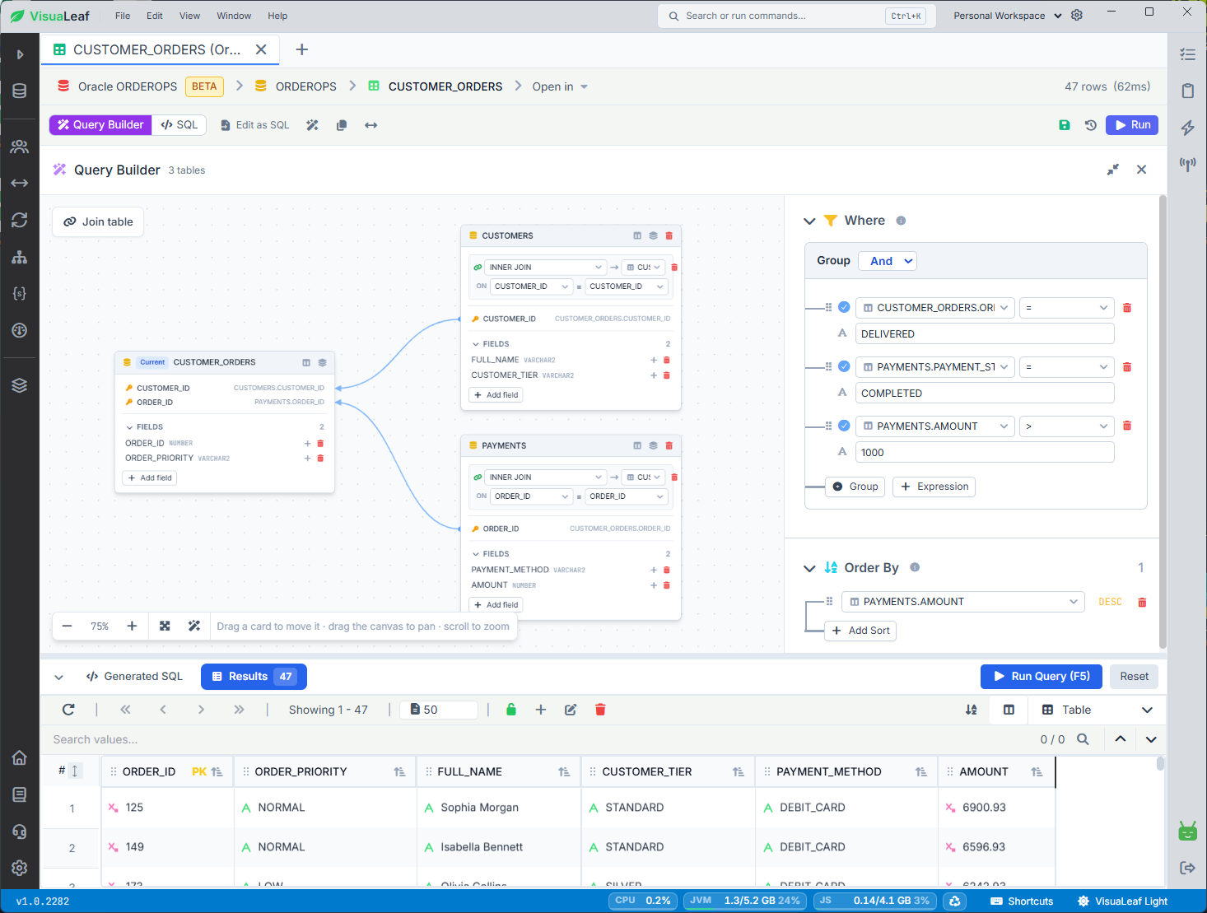Screen dimensions: 1207x913
Task: Toggle the CUSTOMER_ORDERS condition checkbox
Action: pyautogui.click(x=844, y=307)
